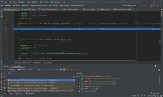Click Run to Cursor icon
This screenshot has width=163, height=97.
click(x=57, y=69)
